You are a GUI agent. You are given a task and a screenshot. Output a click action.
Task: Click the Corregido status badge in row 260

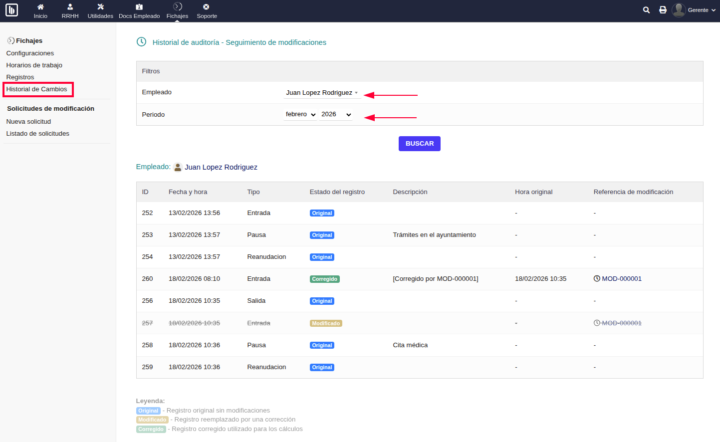pos(324,279)
